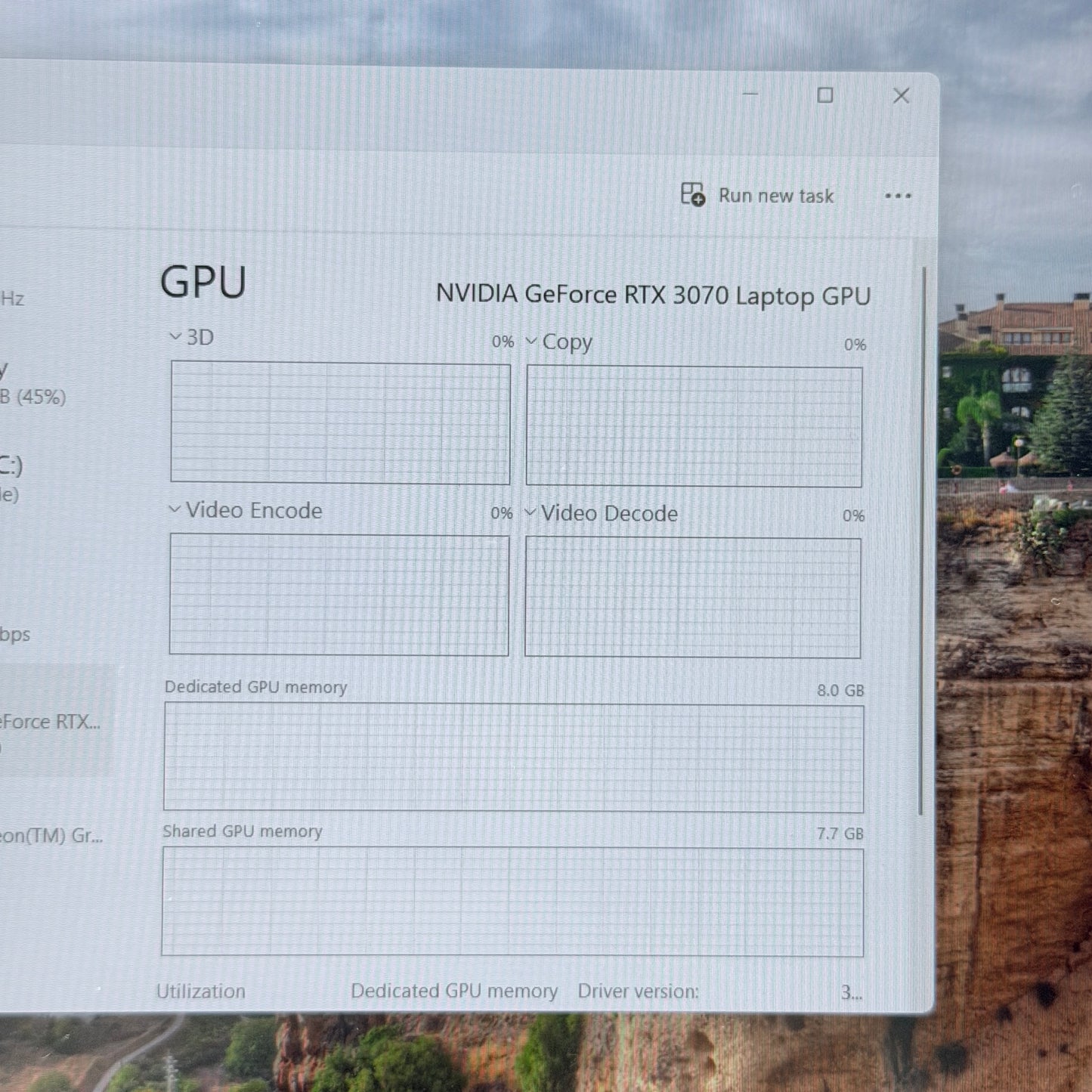Viewport: 1092px width, 1092px height.
Task: Click the NVIDIA GeForce RTX 3070 Laptop GPU title
Action: (x=654, y=295)
